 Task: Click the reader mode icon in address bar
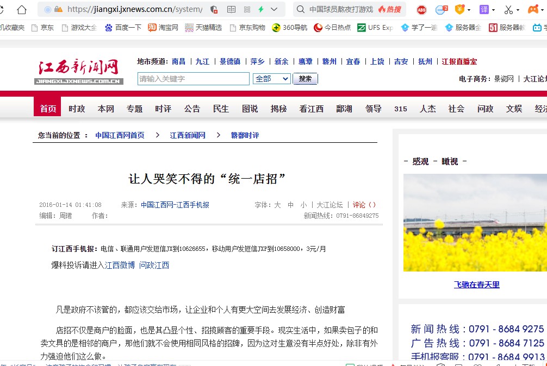coord(232,10)
